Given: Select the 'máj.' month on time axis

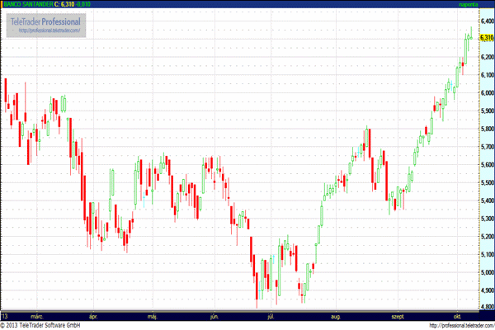Looking at the screenshot, I should pyautogui.click(x=153, y=315).
